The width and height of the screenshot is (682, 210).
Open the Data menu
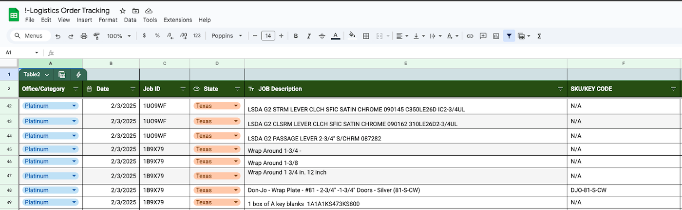130,20
